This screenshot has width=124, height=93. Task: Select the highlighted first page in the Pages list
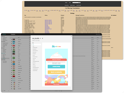(x=37, y=44)
